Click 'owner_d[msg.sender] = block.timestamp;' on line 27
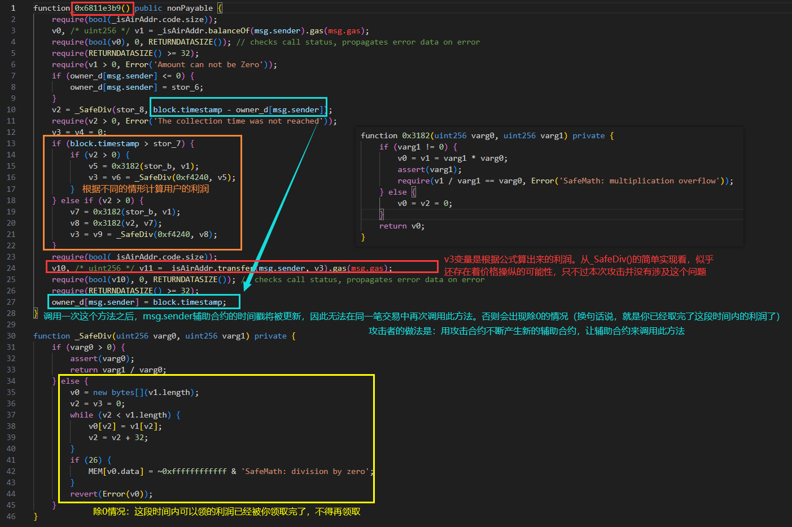This screenshot has height=527, width=792. click(x=139, y=302)
